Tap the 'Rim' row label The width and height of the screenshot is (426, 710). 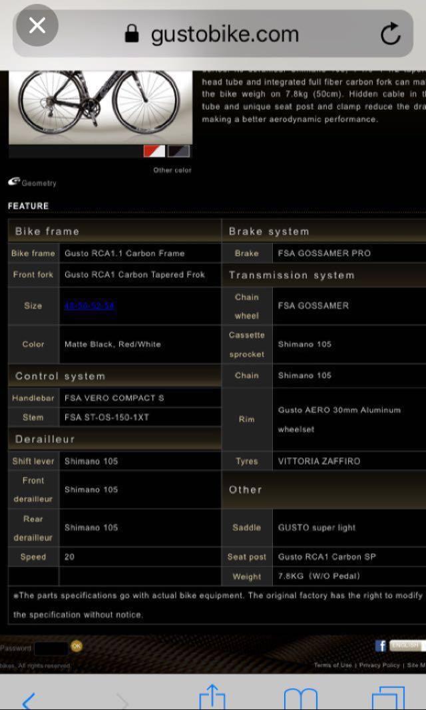[x=247, y=419]
